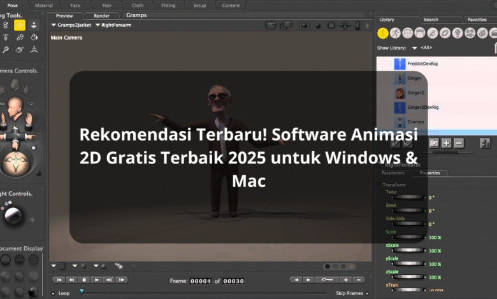Viewport: 497px width, 299px height.
Task: Switch to the Face room tab
Action: [75, 5]
